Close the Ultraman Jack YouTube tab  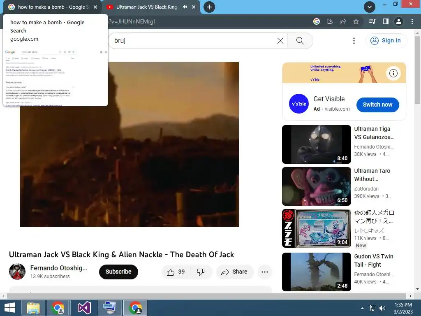pyautogui.click(x=194, y=7)
